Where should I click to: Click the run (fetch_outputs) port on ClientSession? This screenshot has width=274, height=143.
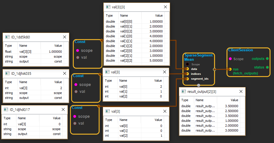tap(230, 69)
